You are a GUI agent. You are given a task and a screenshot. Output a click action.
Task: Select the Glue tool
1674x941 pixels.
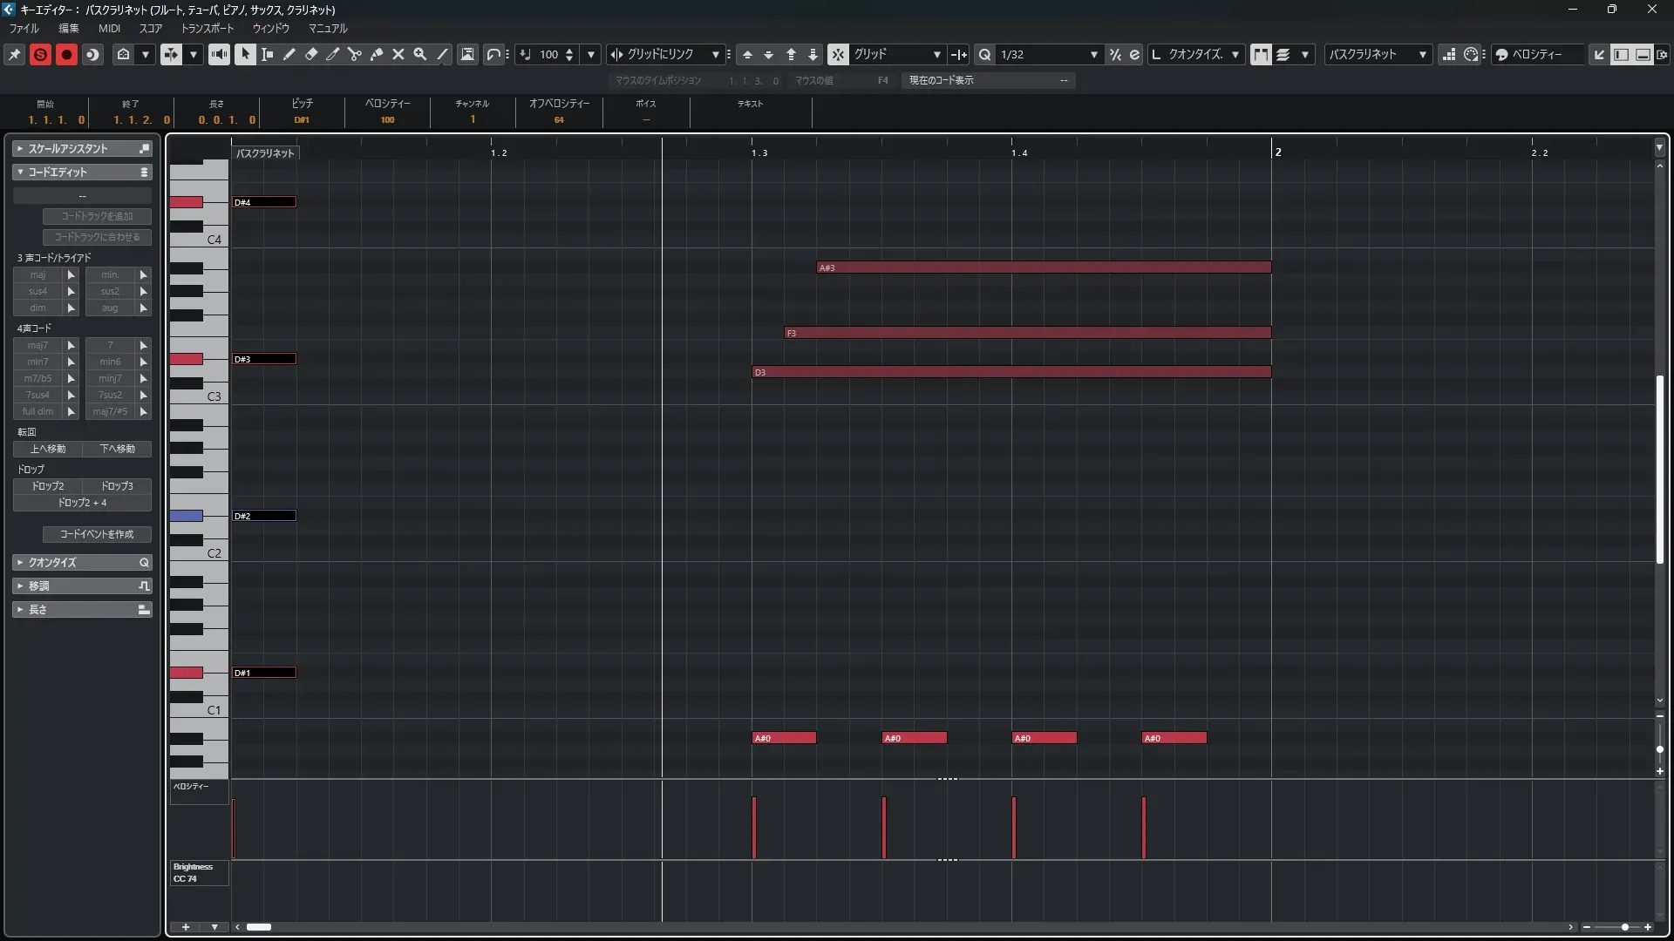coord(377,54)
